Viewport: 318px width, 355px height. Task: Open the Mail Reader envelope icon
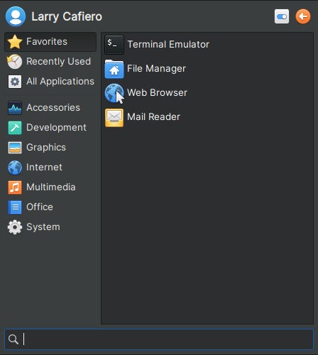tap(114, 117)
